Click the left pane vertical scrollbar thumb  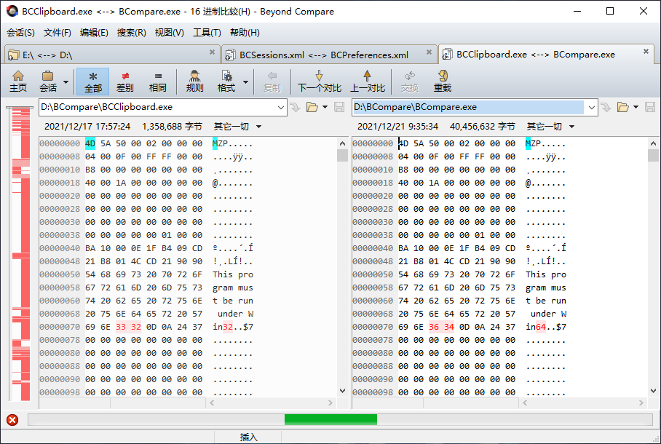(x=342, y=156)
